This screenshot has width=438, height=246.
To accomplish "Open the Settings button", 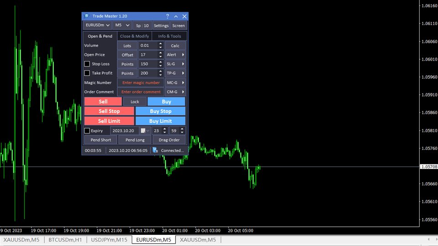I will tap(161, 26).
